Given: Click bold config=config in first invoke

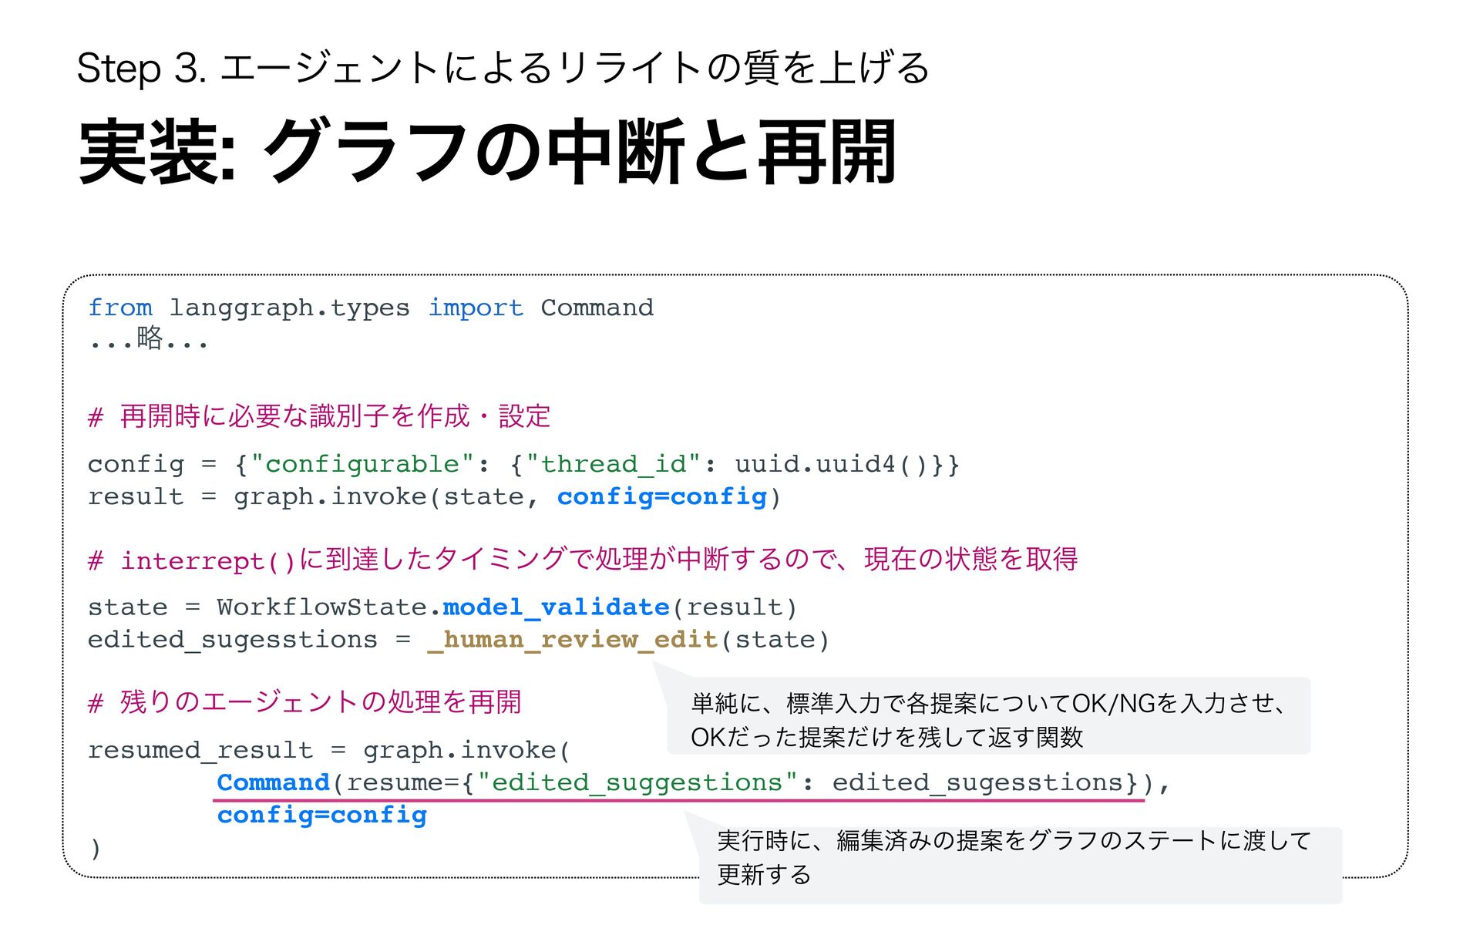Looking at the screenshot, I should [x=662, y=496].
